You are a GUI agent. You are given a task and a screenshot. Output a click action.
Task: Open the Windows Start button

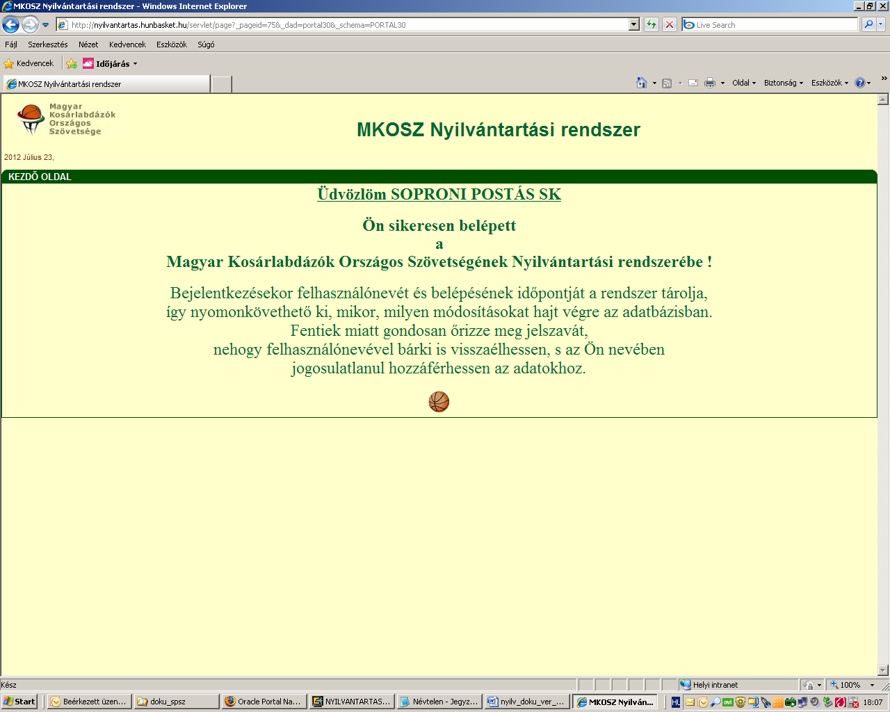coord(19,702)
